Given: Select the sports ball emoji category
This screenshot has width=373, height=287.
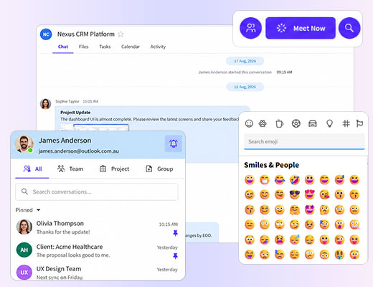Looking at the screenshot, I should tap(296, 123).
